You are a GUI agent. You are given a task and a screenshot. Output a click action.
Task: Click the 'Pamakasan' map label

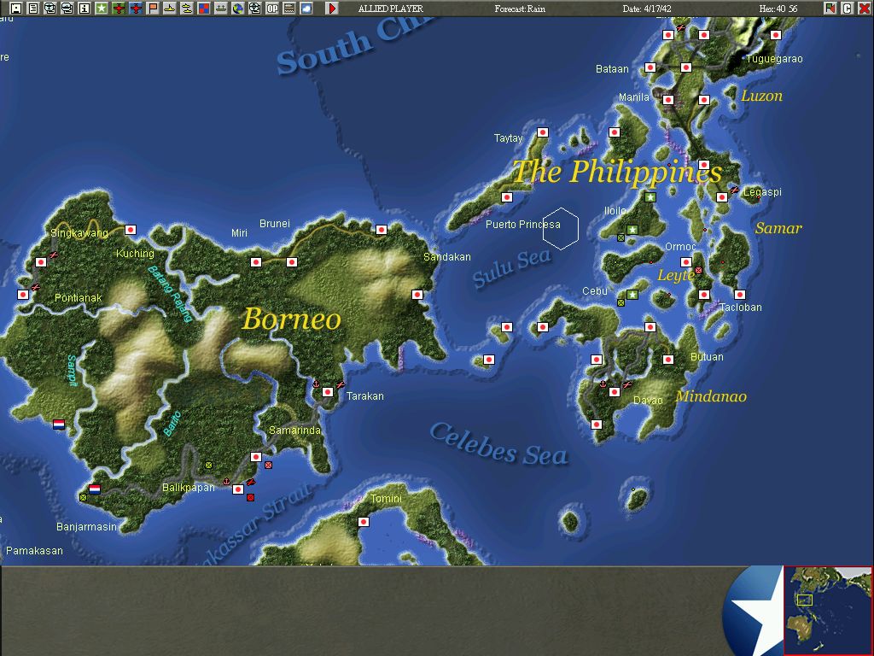point(34,551)
